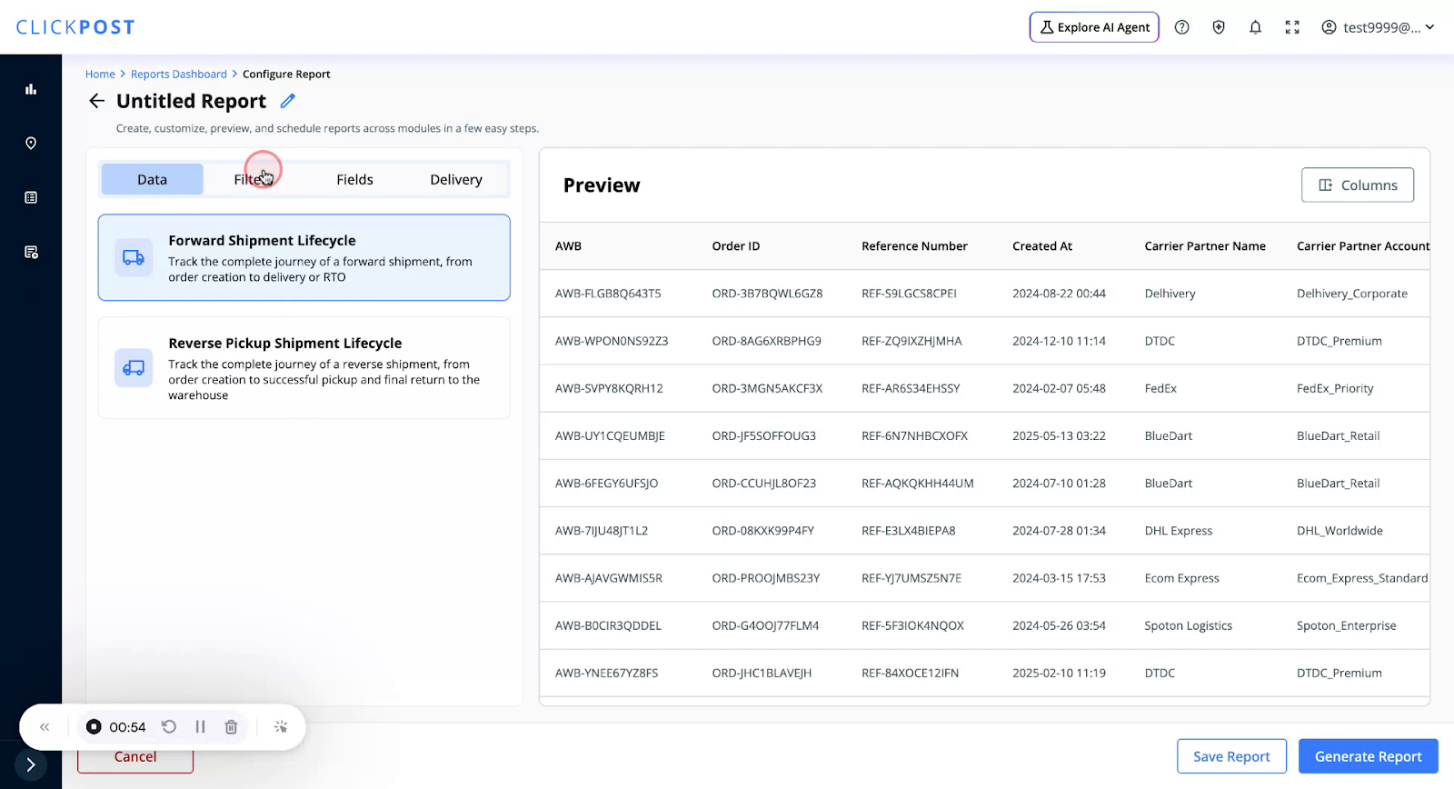1454x789 pixels.
Task: Click the Created At column header
Action: [1042, 246]
